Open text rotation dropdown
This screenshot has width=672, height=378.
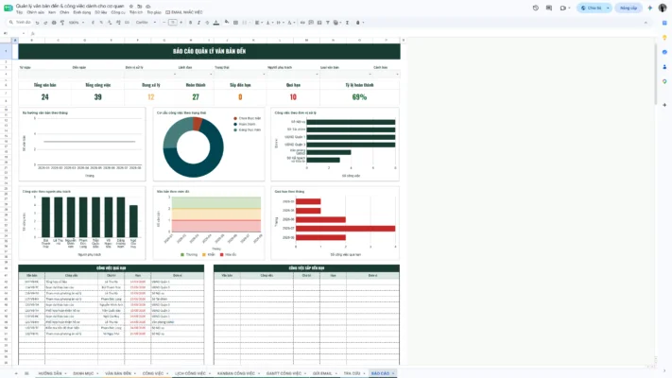click(290, 23)
